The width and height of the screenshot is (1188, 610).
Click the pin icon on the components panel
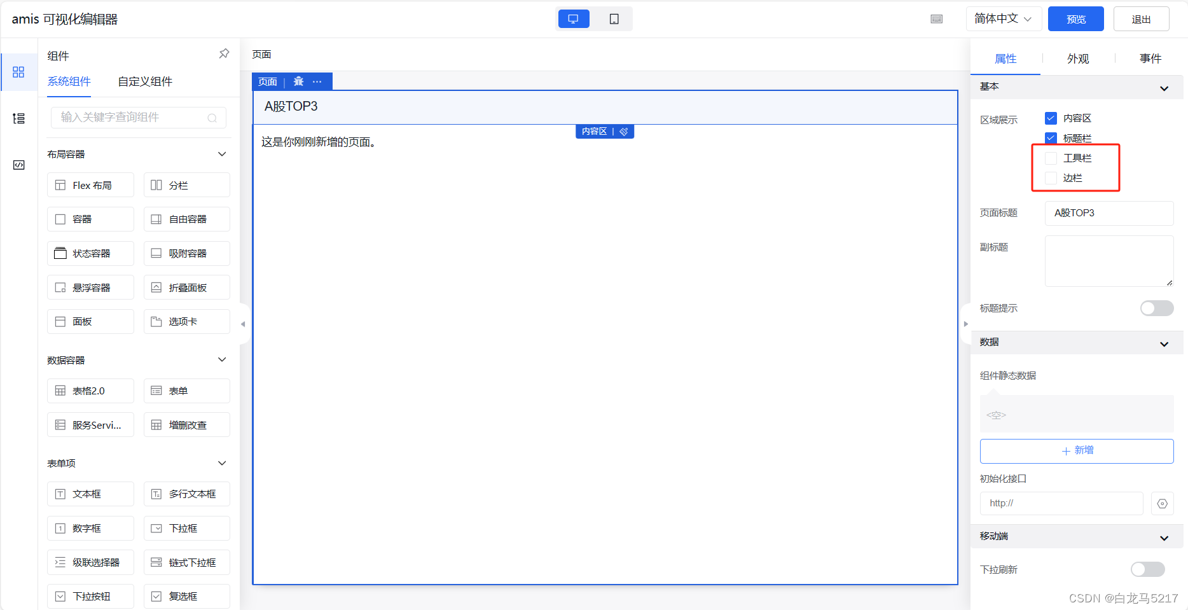click(x=224, y=53)
